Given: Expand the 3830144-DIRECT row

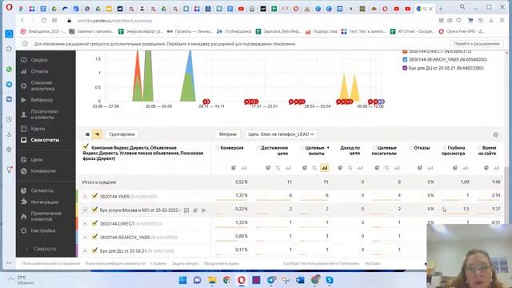Looking at the screenshot, I should click(85, 224).
